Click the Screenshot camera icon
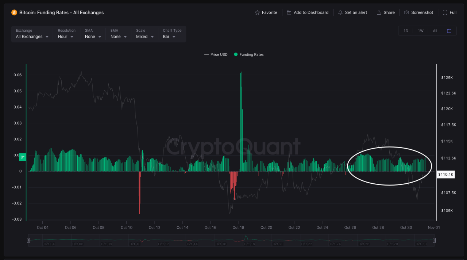Image resolution: width=467 pixels, height=260 pixels. coord(406,12)
